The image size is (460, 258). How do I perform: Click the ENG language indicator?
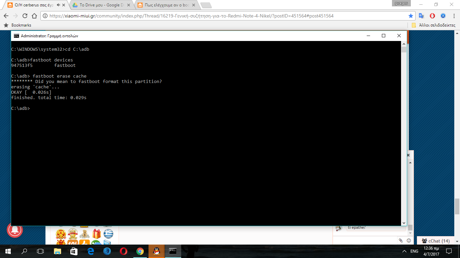(415, 251)
